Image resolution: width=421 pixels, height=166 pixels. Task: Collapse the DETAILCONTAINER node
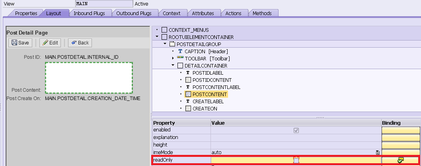pyautogui.click(x=173, y=66)
